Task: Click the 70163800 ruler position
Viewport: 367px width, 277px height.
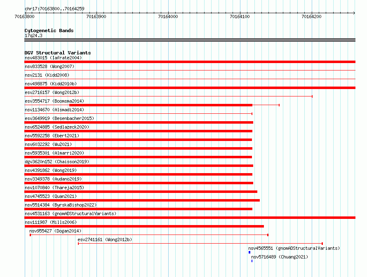Action: (25, 16)
